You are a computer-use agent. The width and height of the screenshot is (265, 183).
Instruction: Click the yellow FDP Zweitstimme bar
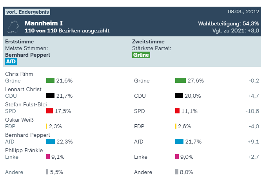pyautogui.click(x=176, y=126)
